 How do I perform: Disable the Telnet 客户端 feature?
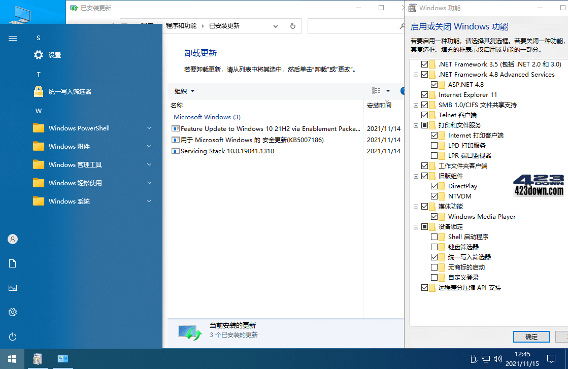[x=425, y=115]
